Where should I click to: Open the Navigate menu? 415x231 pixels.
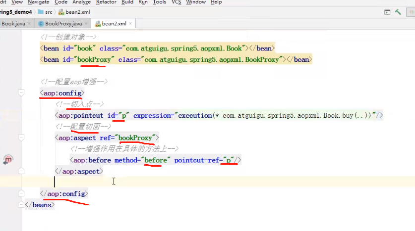click(x=38, y=2)
